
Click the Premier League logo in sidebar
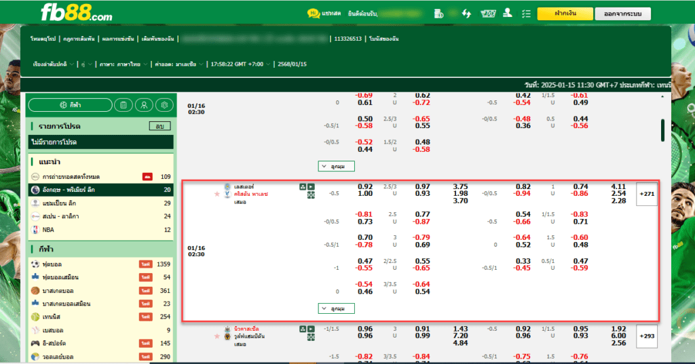[35, 190]
